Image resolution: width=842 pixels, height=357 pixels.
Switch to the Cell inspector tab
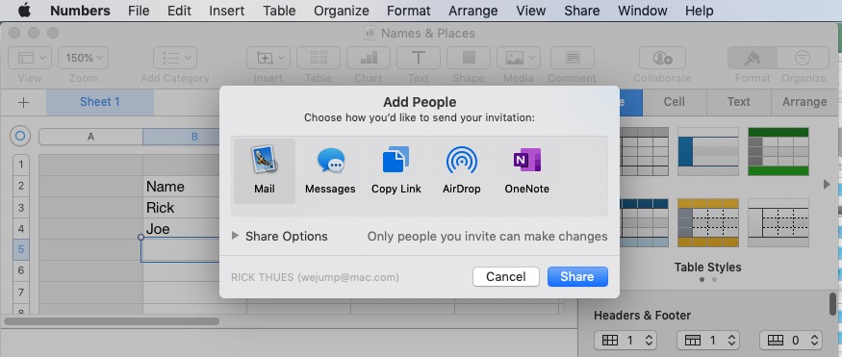pyautogui.click(x=674, y=102)
